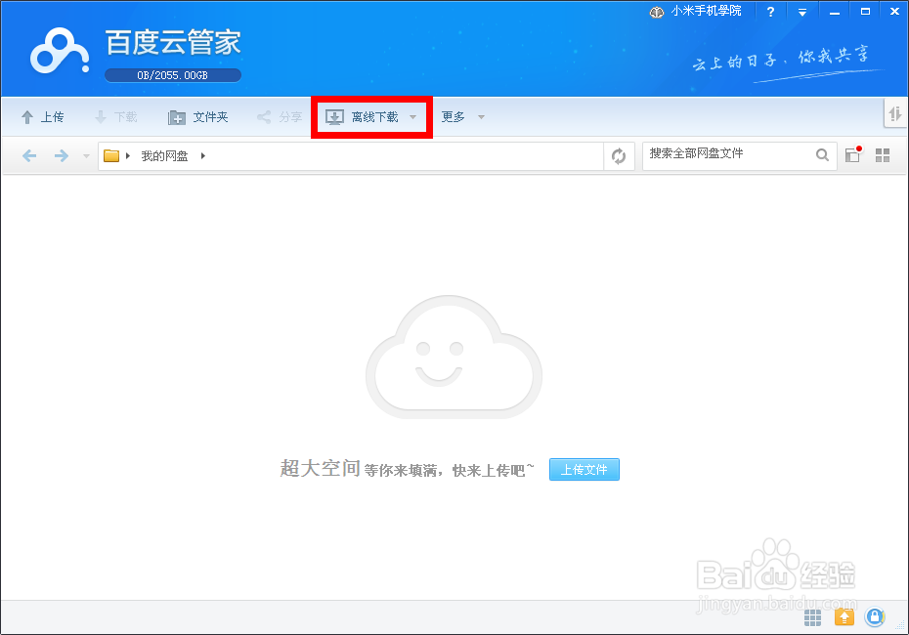This screenshot has width=909, height=635.
Task: Click the 下载 download toolbar button
Action: (x=116, y=117)
